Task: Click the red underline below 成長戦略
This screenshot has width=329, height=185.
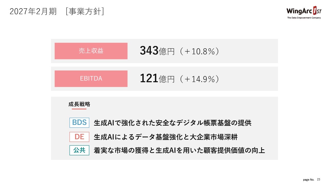Action: [x=79, y=109]
